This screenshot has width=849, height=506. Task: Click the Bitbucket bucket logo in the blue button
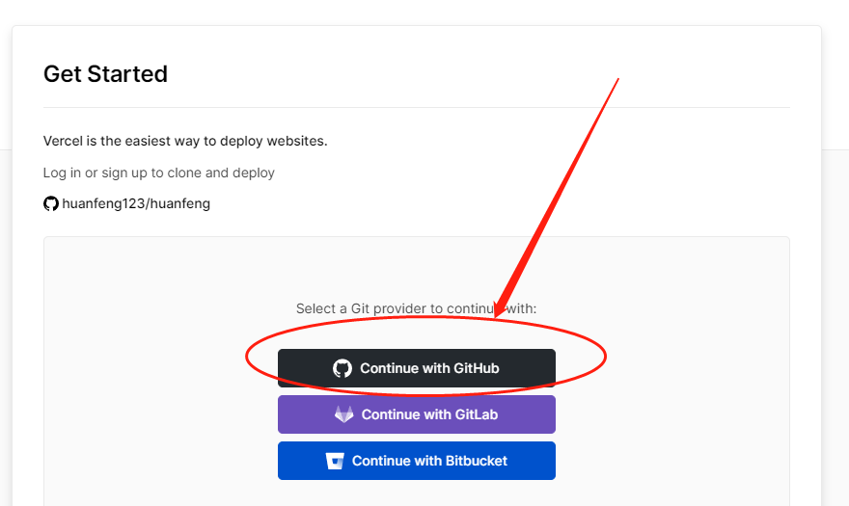336,461
